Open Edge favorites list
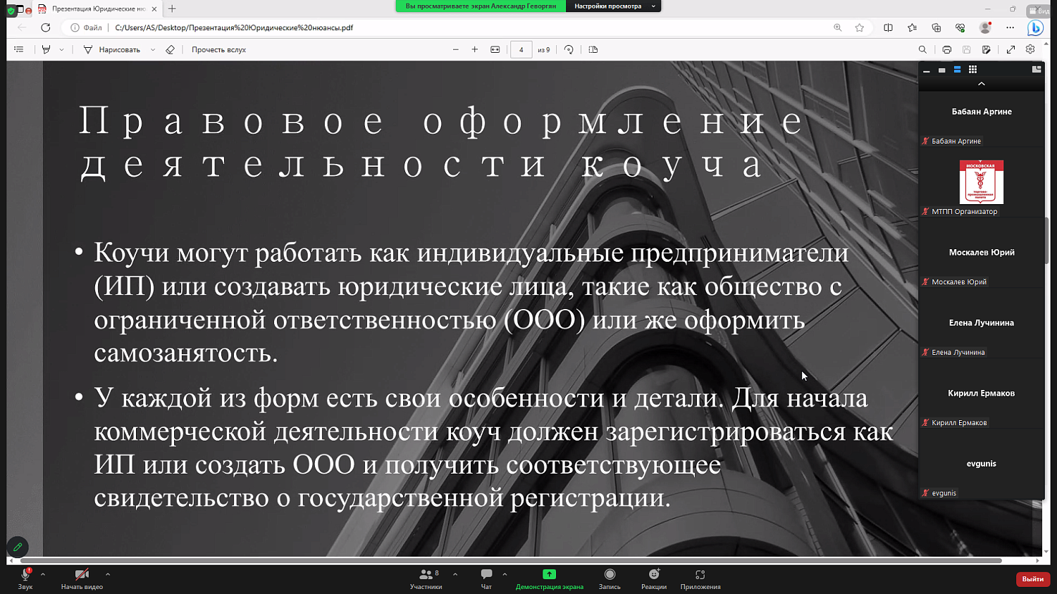1057x594 pixels. click(x=913, y=27)
